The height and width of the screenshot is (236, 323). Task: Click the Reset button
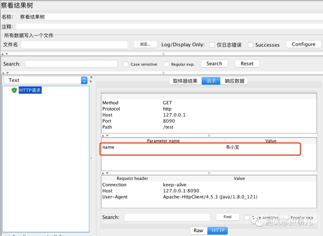point(247,64)
